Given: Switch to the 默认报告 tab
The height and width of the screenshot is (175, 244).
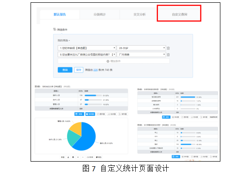Looking at the screenshot, I should coord(60,14).
